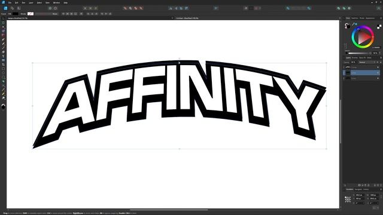The image size is (383, 215).
Task: Select the Rectangle shape tool
Action: [3, 69]
